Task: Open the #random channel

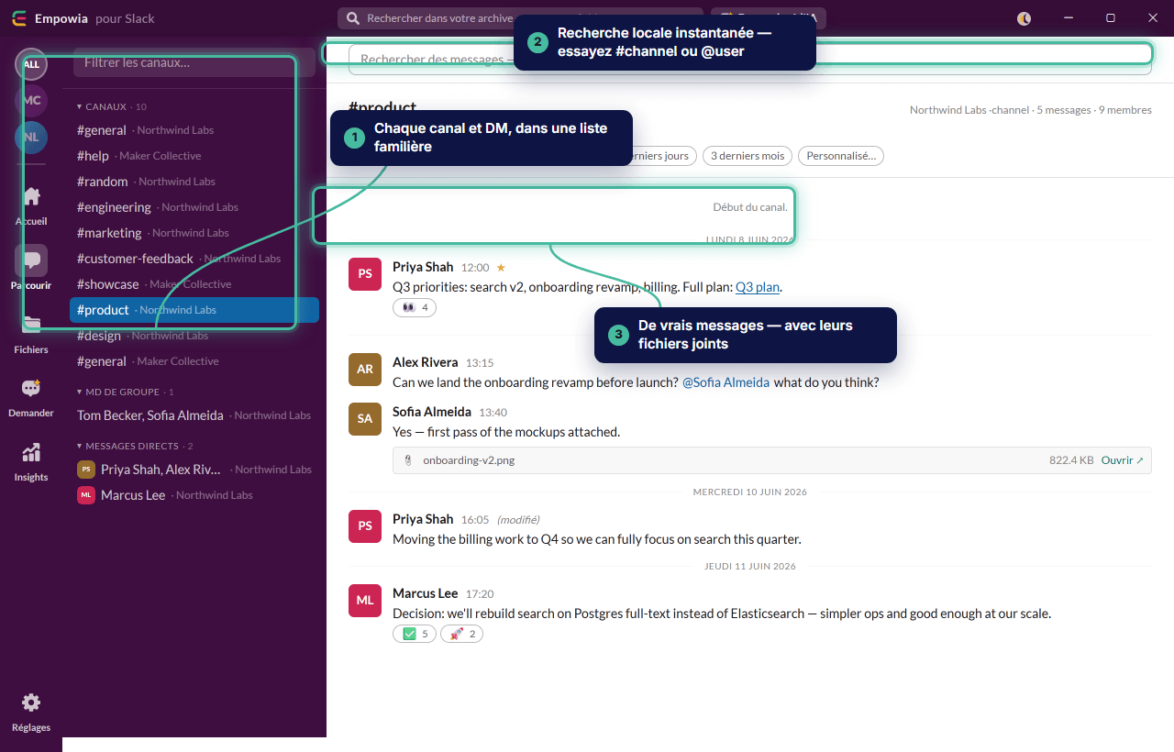Action: click(x=194, y=182)
